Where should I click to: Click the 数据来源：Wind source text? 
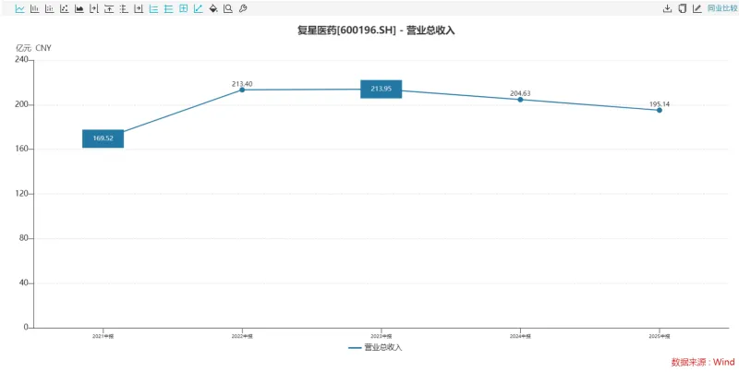[x=702, y=363]
